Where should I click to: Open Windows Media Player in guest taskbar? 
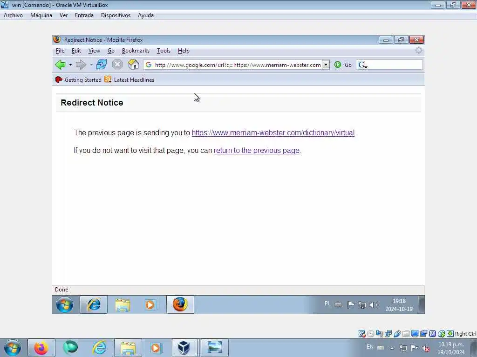coord(150,304)
